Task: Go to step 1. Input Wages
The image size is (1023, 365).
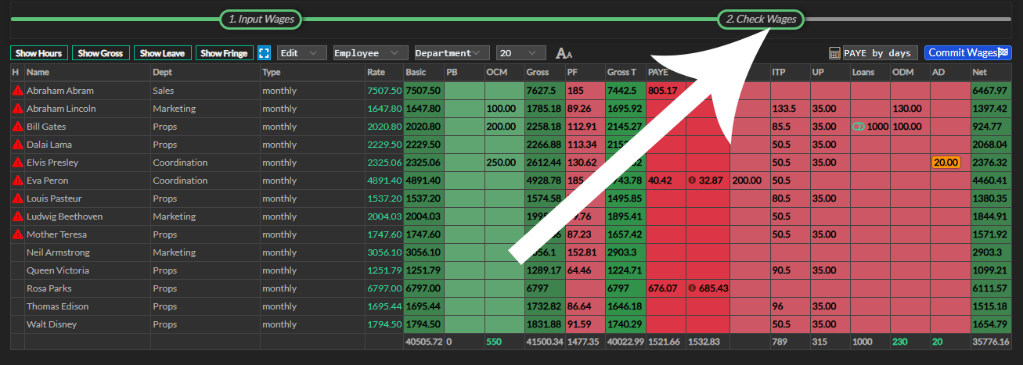Action: pos(260,19)
